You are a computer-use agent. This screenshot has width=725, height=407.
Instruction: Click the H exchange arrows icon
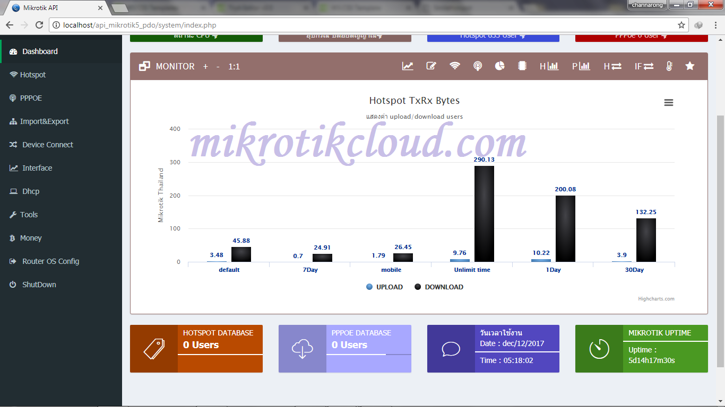click(612, 66)
